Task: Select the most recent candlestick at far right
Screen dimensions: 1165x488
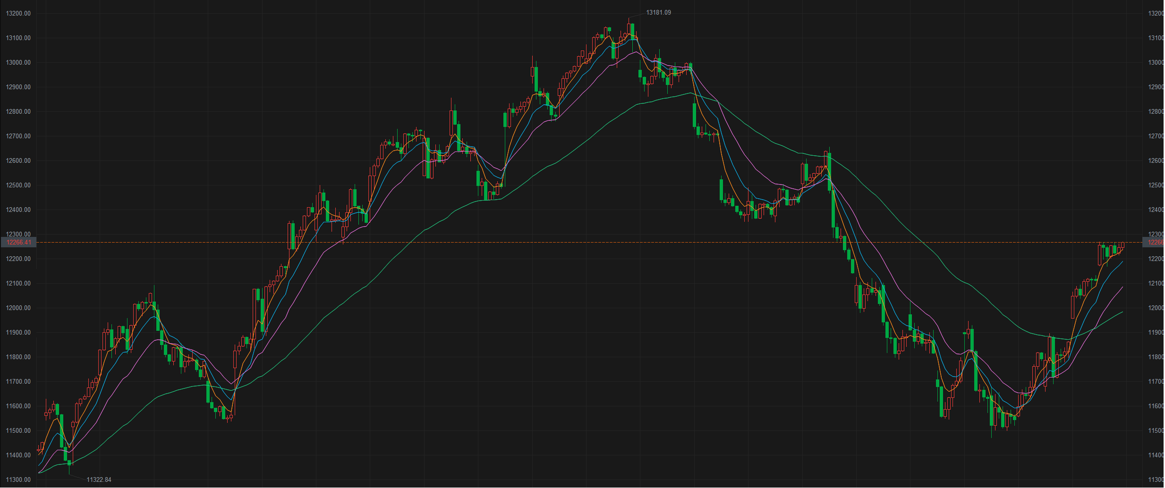Action: click(x=1122, y=245)
